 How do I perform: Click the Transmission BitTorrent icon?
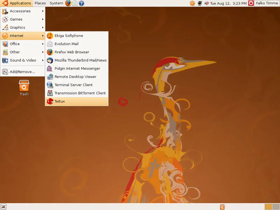point(50,93)
